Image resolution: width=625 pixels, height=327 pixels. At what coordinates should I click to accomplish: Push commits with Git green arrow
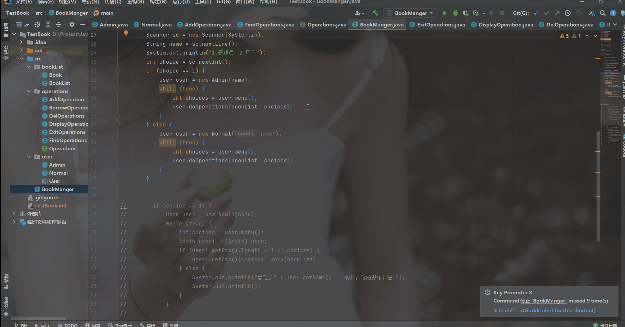tap(557, 13)
